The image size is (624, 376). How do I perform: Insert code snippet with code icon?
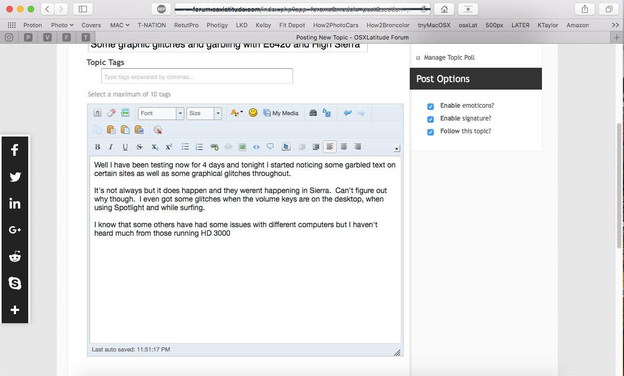256,147
